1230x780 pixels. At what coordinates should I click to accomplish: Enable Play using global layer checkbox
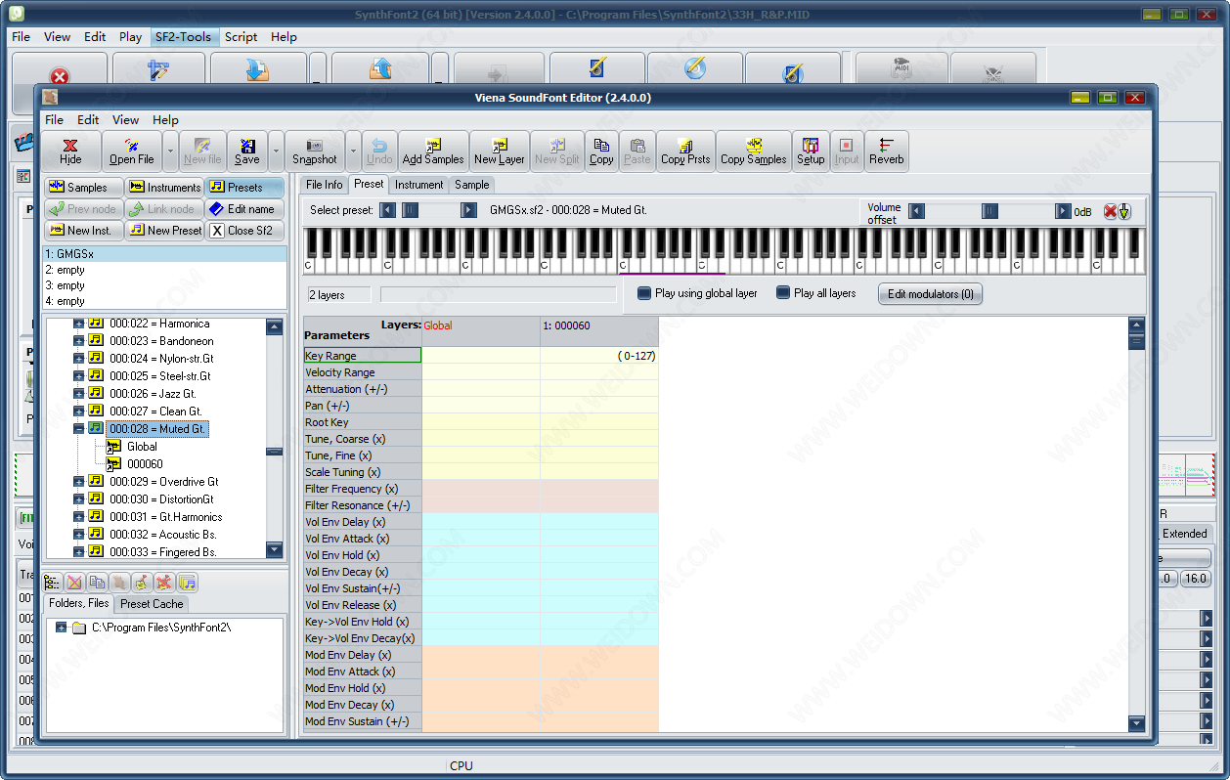coord(644,293)
